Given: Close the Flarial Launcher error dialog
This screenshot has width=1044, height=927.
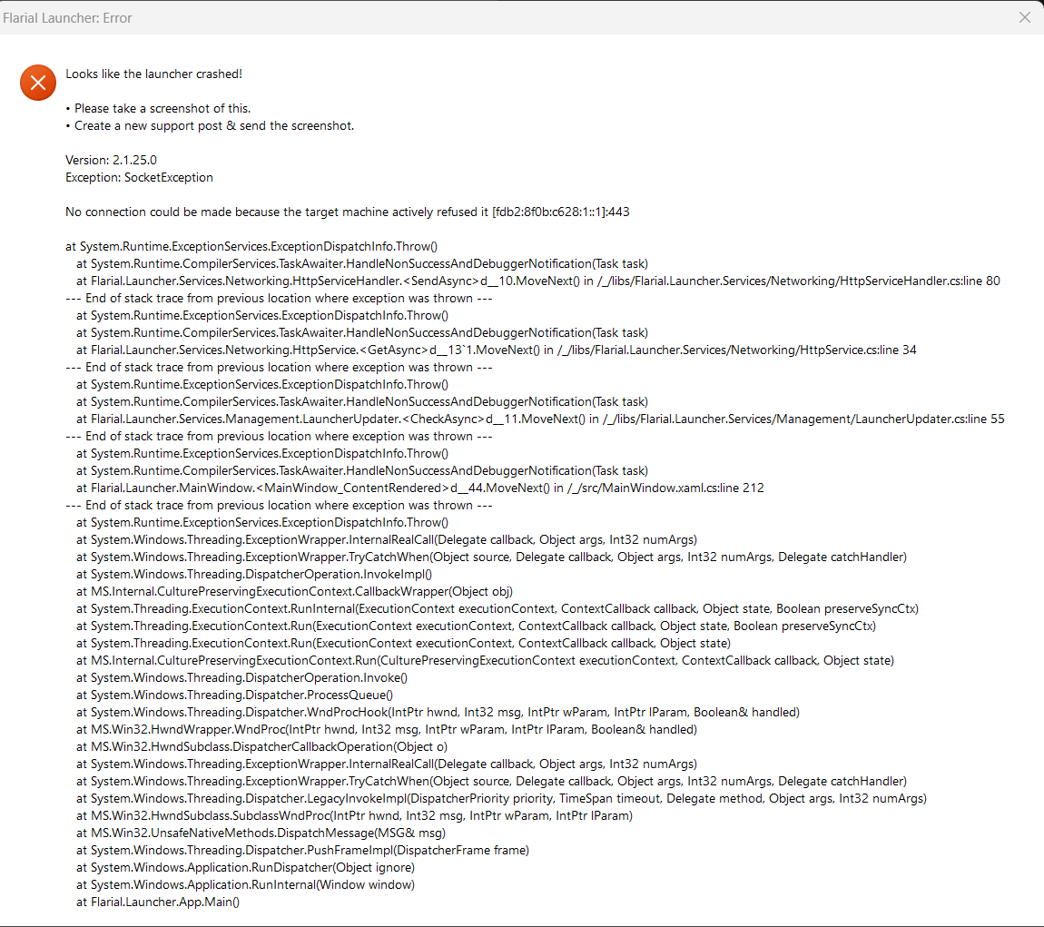Looking at the screenshot, I should pyautogui.click(x=1024, y=17).
